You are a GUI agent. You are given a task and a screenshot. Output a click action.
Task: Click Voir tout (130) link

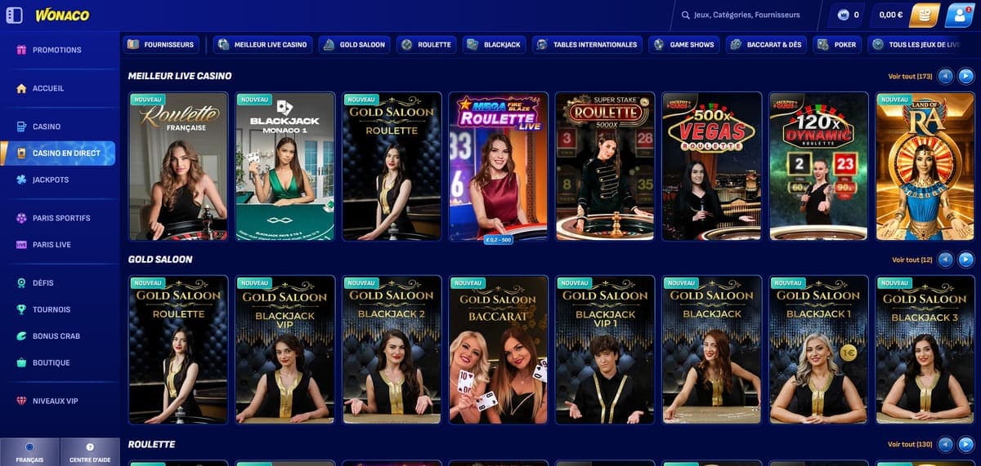point(910,445)
